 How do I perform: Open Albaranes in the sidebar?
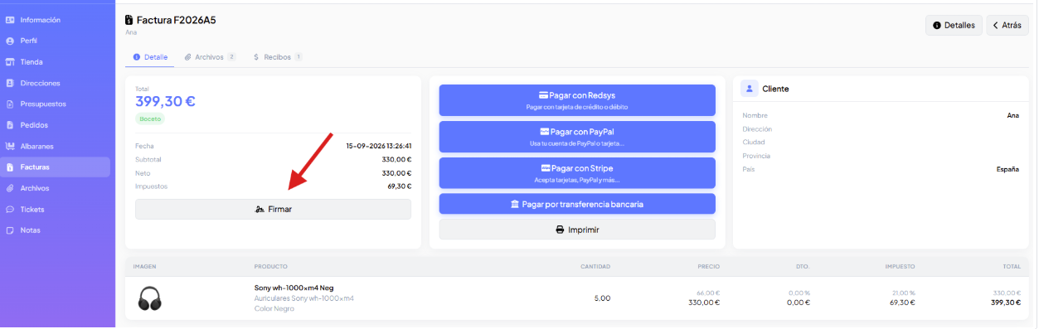[x=55, y=147]
